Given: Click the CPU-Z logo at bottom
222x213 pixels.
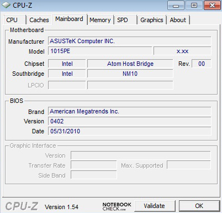Looking at the screenshot, I should point(22,206).
